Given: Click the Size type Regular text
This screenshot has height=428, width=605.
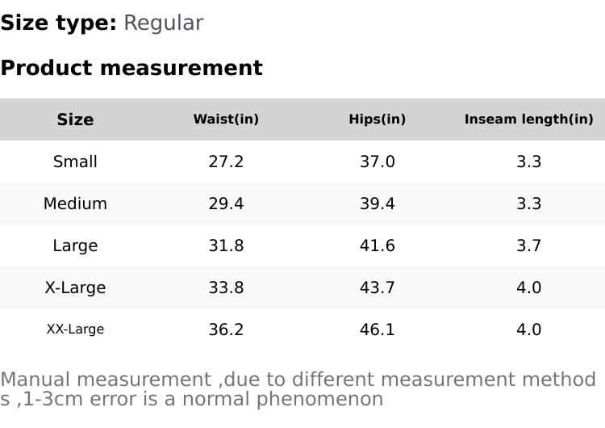Looking at the screenshot, I should pos(163,23).
